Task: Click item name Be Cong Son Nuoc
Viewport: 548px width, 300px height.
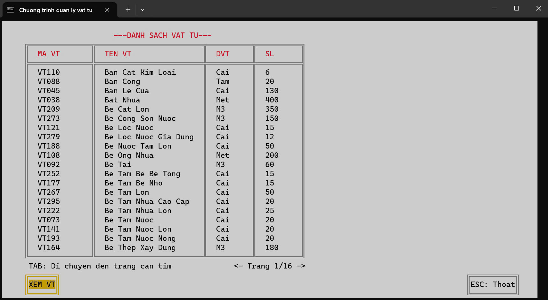Action: point(140,119)
